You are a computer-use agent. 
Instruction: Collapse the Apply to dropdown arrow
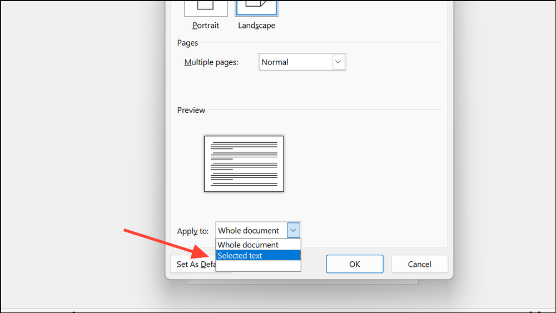click(293, 230)
